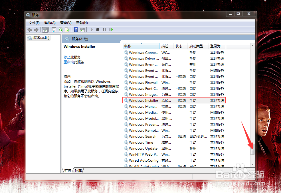Select the Windows Time service row
The height and width of the screenshot is (193, 281).
coord(174,142)
